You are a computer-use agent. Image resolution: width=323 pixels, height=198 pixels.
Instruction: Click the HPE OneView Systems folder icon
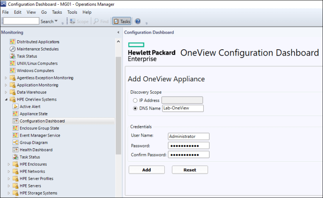point(13,99)
